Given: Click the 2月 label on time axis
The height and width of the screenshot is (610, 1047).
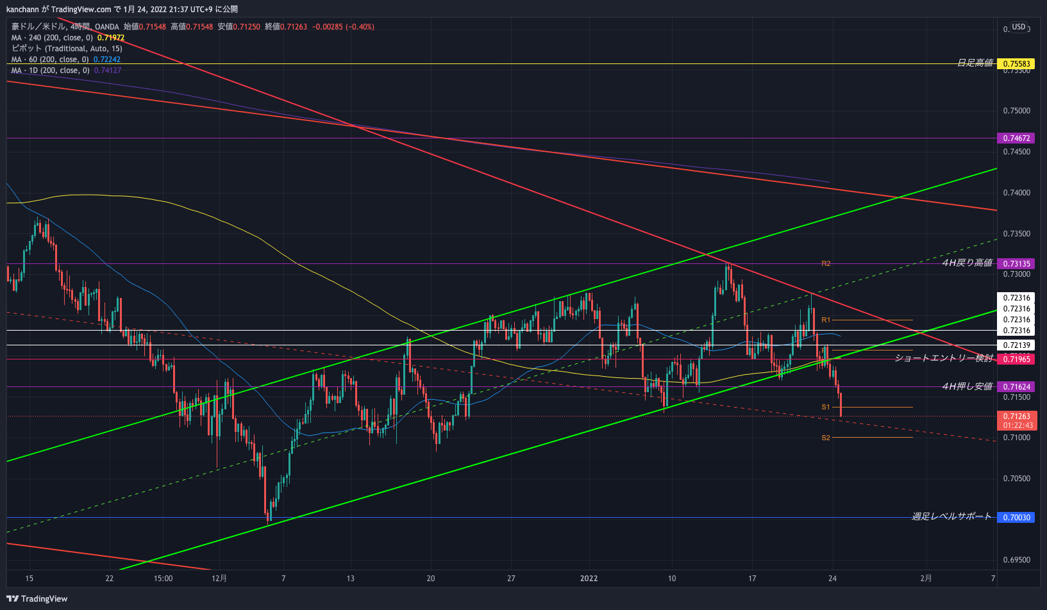Looking at the screenshot, I should point(926,578).
